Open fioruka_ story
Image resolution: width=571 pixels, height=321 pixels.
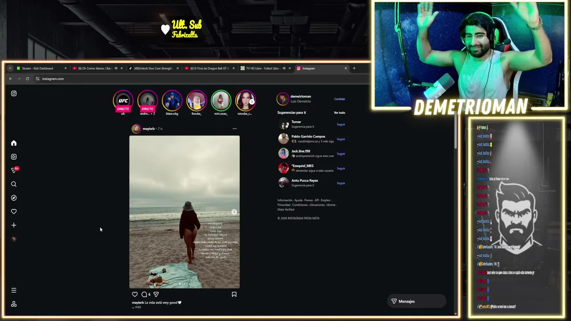(x=196, y=101)
